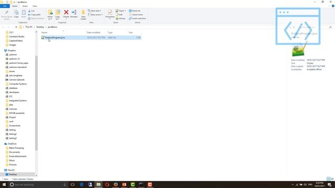Open Firefox from taskbar
This screenshot has height=188, width=335.
(x=116, y=184)
